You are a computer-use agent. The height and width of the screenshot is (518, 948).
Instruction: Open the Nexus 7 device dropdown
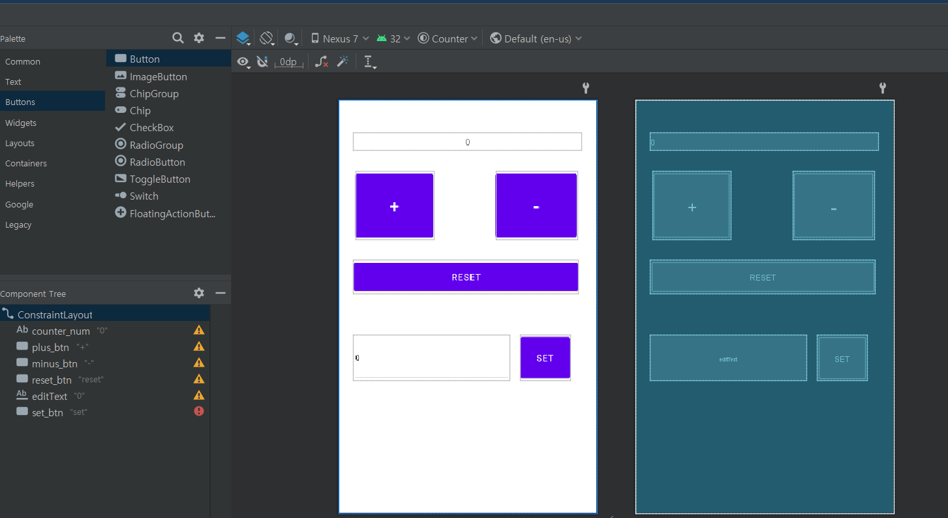340,38
